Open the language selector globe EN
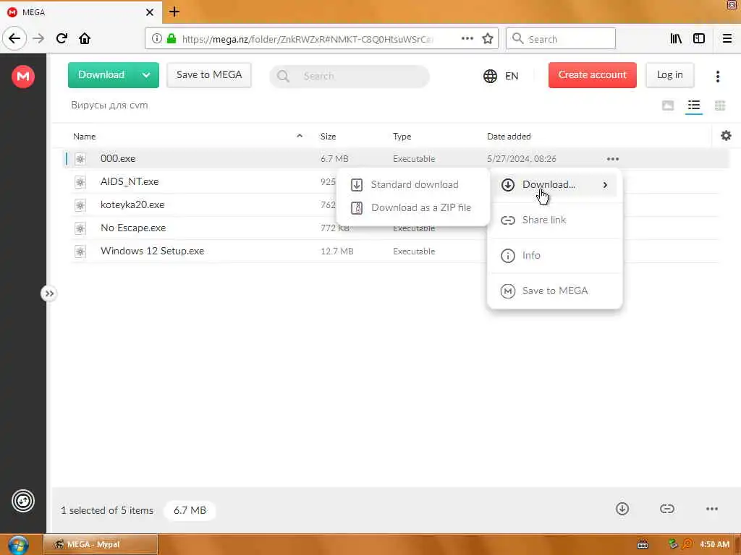This screenshot has width=741, height=555. (x=501, y=76)
